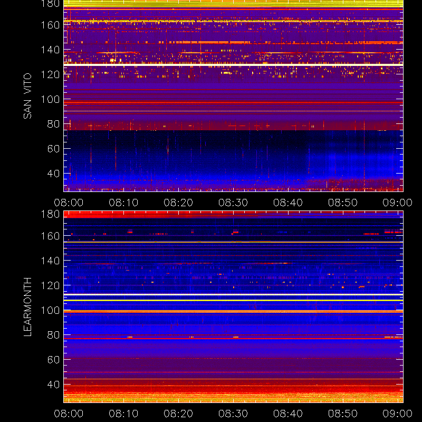Pick the 120 frequency label on Learmonth axis
Image resolution: width=422 pixels, height=422 pixels.
click(50, 285)
